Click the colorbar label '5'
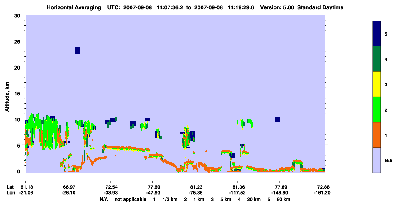 click(386, 34)
